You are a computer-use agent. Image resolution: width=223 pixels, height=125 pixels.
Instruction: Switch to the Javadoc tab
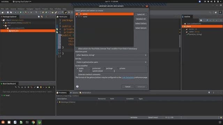pos(74,93)
